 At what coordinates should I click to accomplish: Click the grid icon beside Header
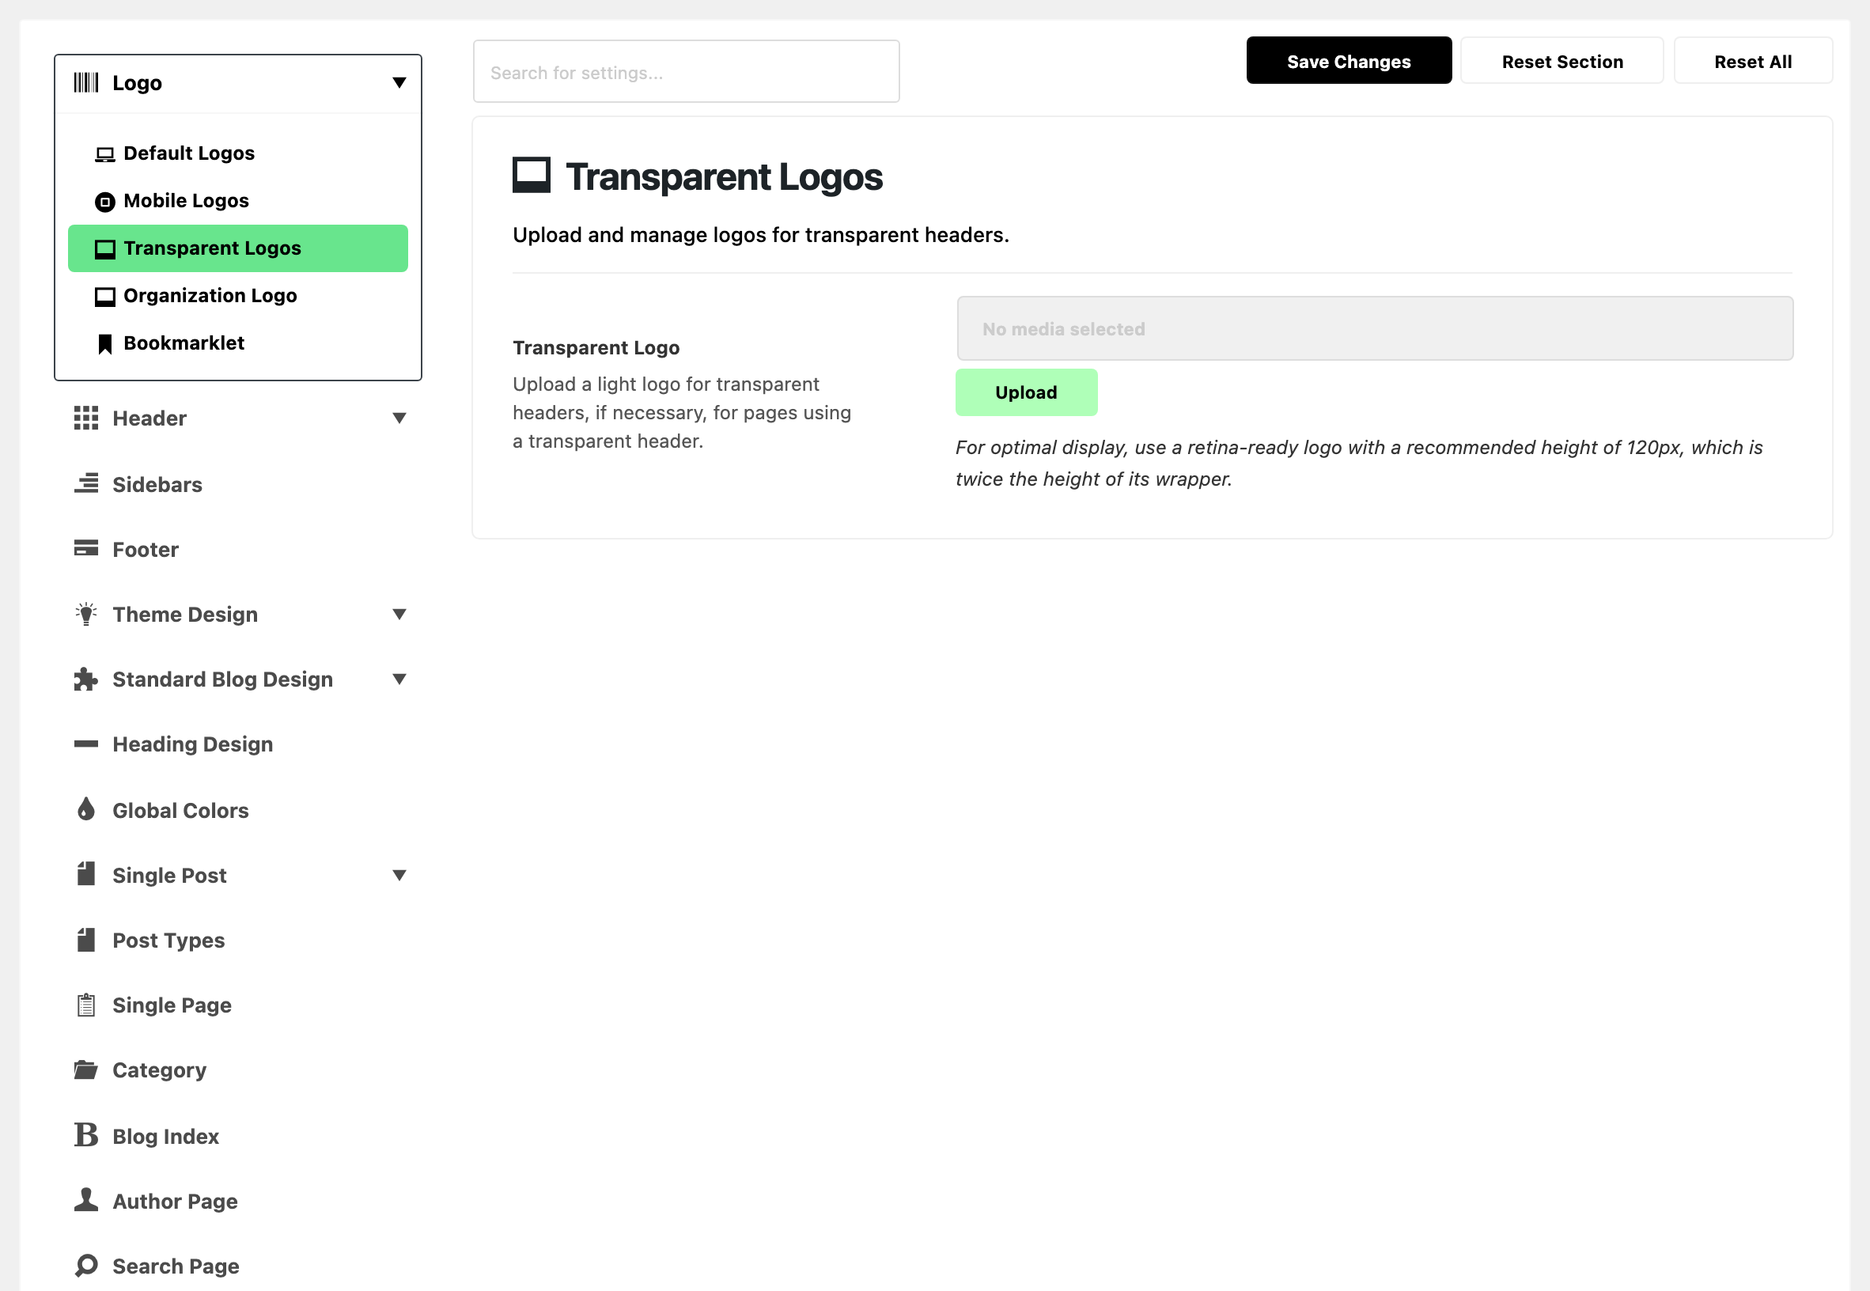86,418
